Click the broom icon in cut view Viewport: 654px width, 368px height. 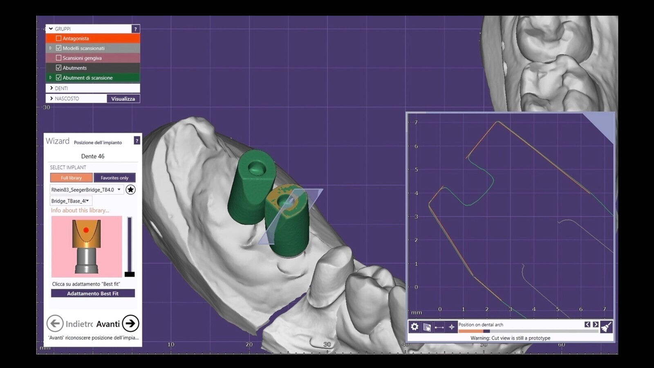(x=606, y=327)
